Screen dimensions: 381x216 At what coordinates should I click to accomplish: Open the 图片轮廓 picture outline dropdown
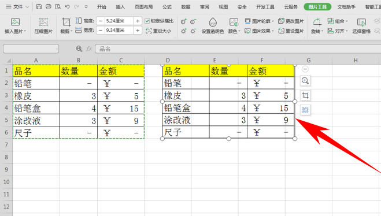259,21
